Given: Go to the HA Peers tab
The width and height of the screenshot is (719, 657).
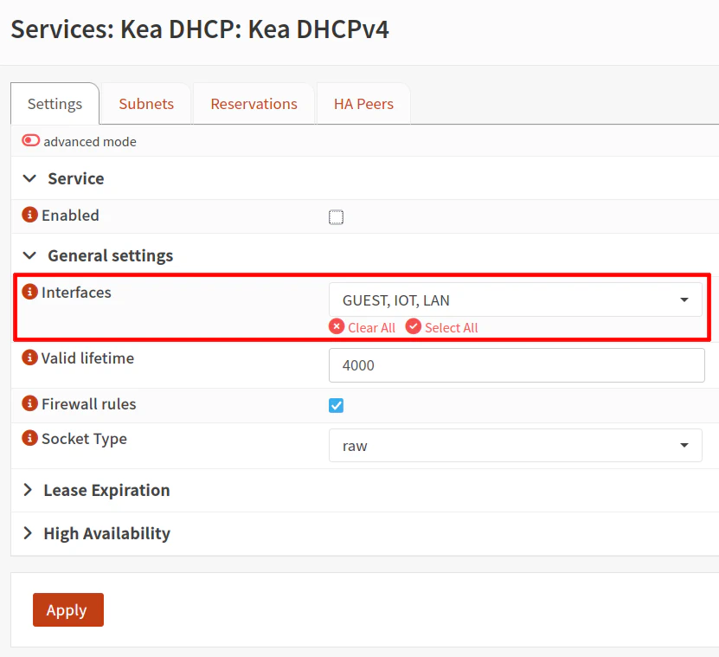Looking at the screenshot, I should tap(363, 104).
